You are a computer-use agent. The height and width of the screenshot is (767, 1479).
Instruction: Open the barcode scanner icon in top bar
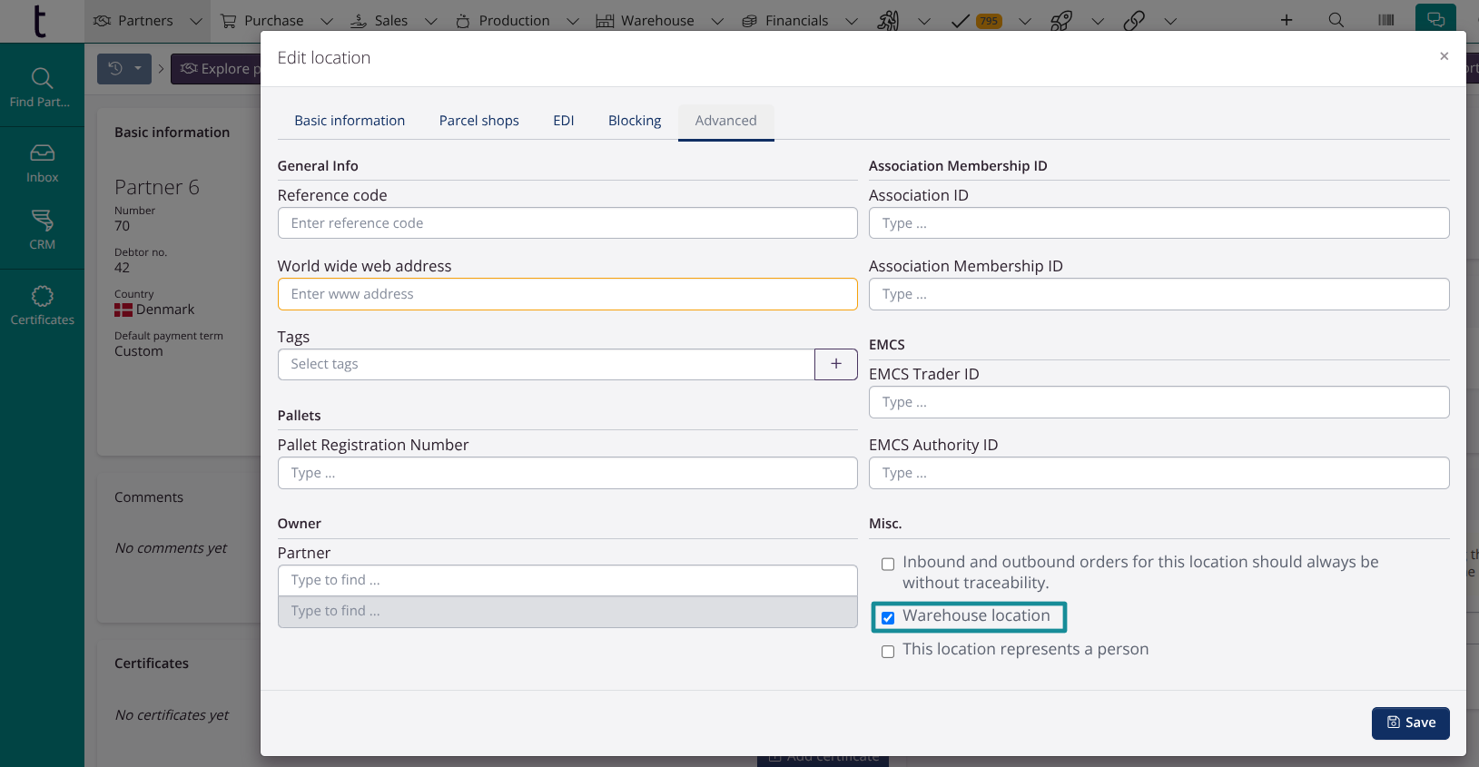tap(1385, 20)
